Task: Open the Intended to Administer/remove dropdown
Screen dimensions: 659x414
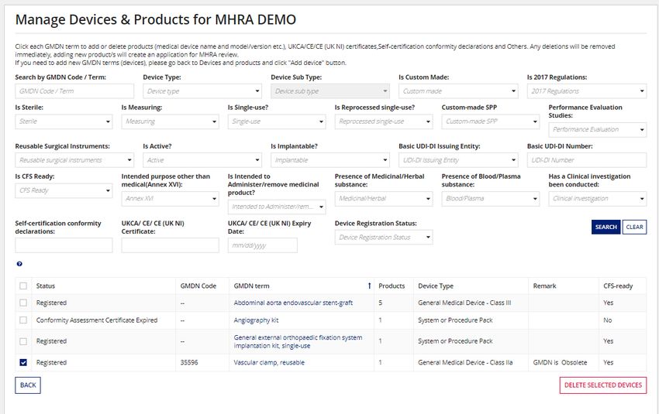Action: click(x=277, y=207)
